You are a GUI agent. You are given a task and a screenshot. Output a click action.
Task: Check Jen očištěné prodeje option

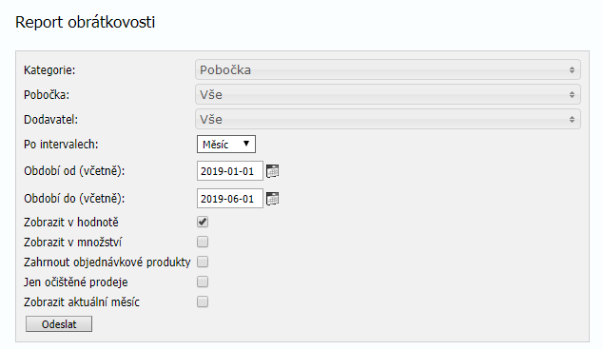203,282
